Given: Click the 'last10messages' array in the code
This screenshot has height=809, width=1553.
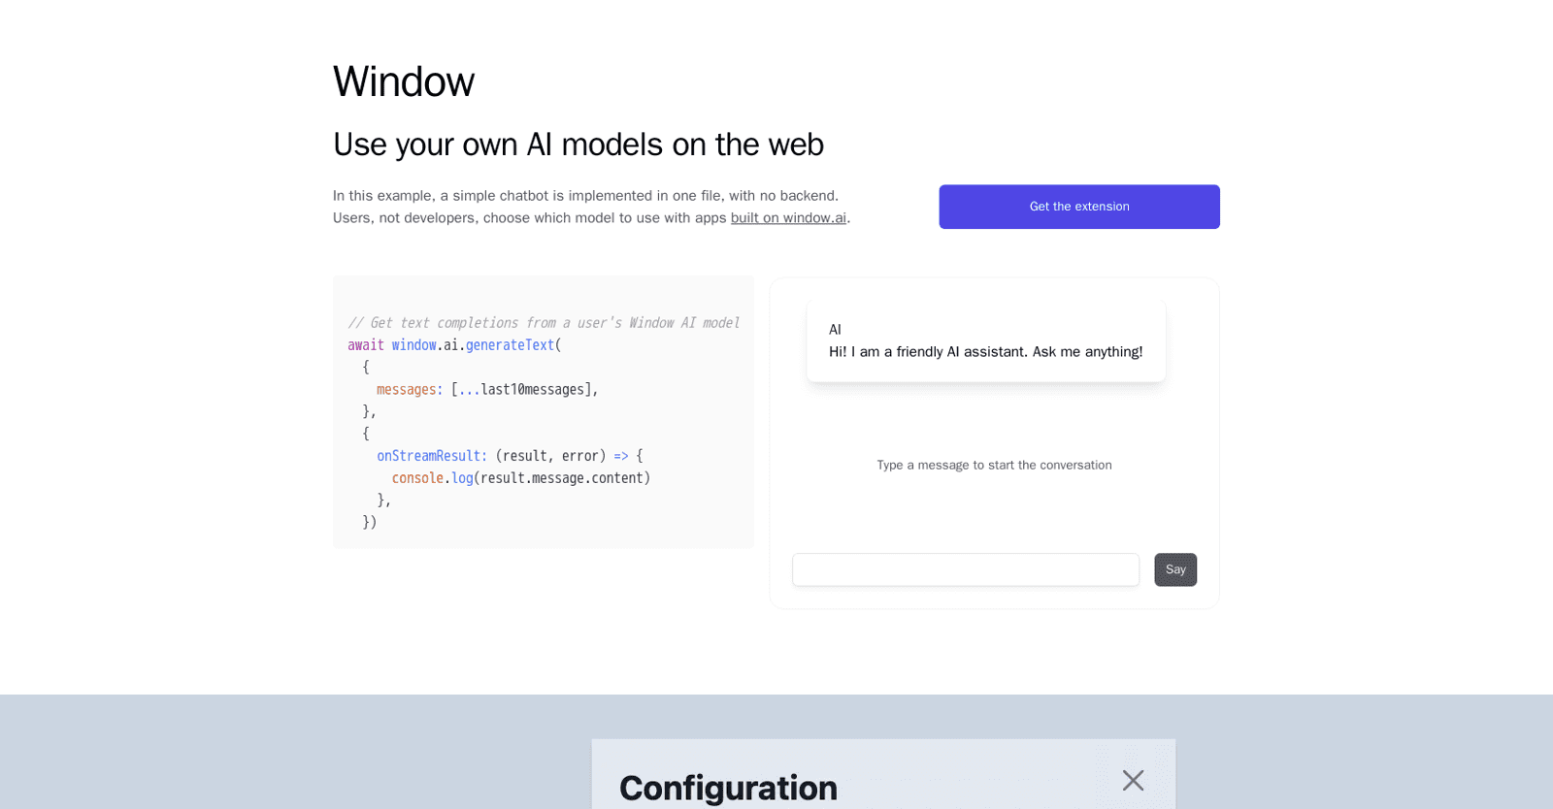Looking at the screenshot, I should [532, 389].
